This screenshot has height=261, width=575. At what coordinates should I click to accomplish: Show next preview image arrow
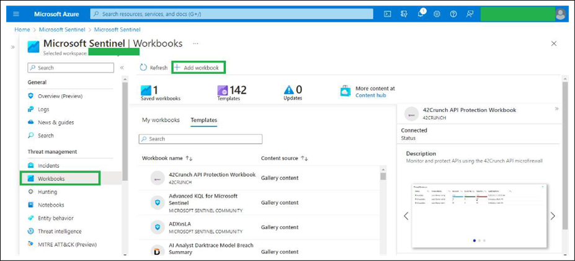coord(553,216)
